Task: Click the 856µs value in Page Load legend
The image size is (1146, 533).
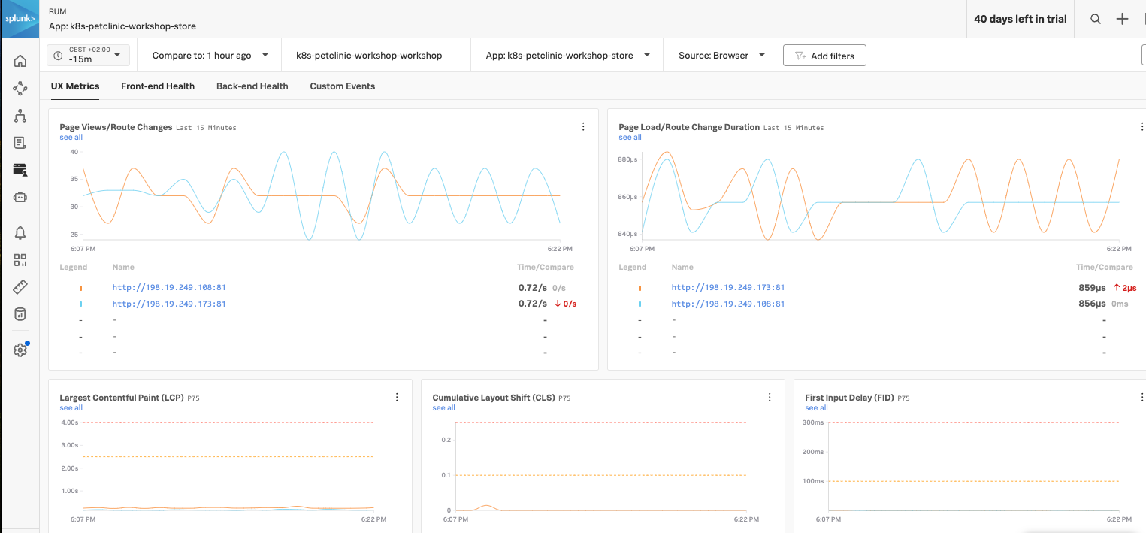Action: coord(1092,304)
